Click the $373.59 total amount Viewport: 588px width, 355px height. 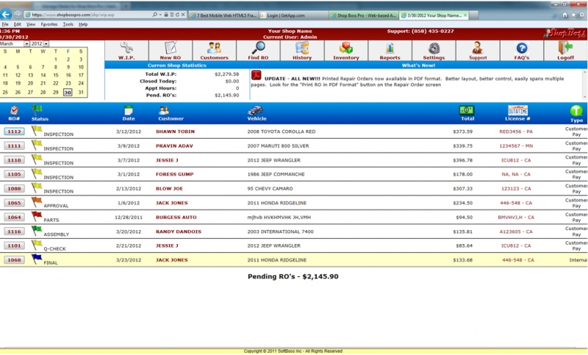pos(462,132)
